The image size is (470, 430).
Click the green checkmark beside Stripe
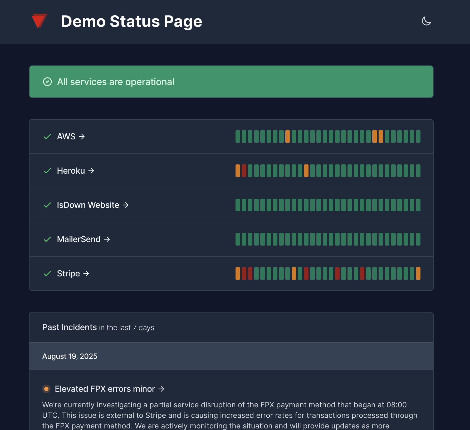coord(47,273)
